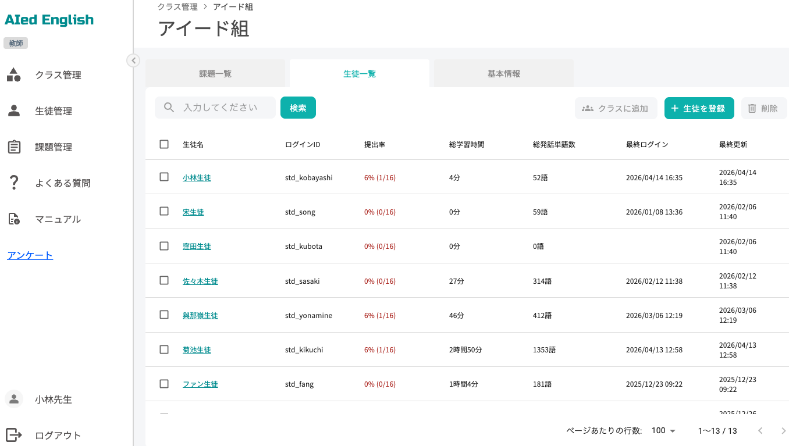Image resolution: width=789 pixels, height=446 pixels.
Task: Click the ログアウト icon
Action: coord(14,434)
